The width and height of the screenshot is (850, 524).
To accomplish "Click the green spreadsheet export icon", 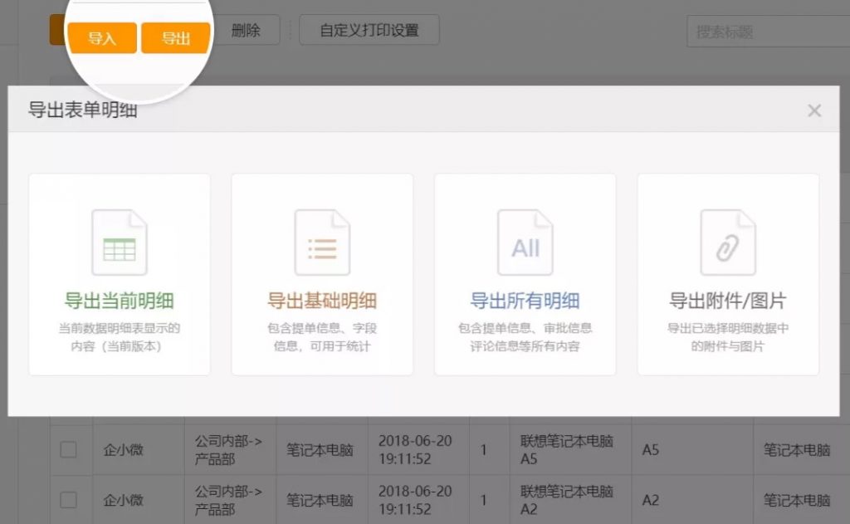I will pyautogui.click(x=119, y=242).
